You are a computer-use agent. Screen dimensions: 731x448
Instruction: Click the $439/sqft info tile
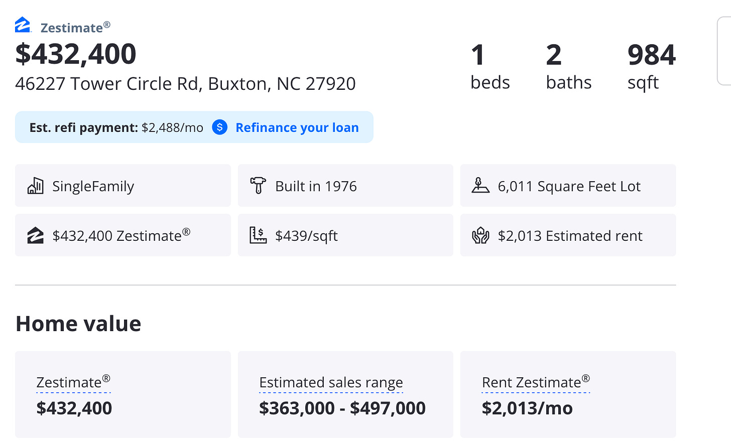(x=306, y=236)
